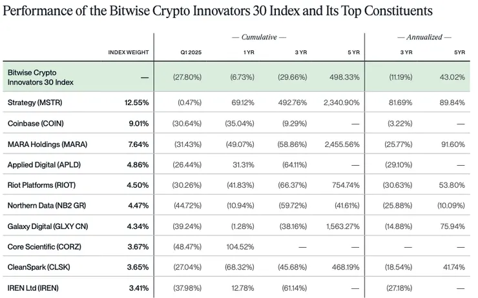Click the INDEX WEIGHT column header

[x=129, y=52]
